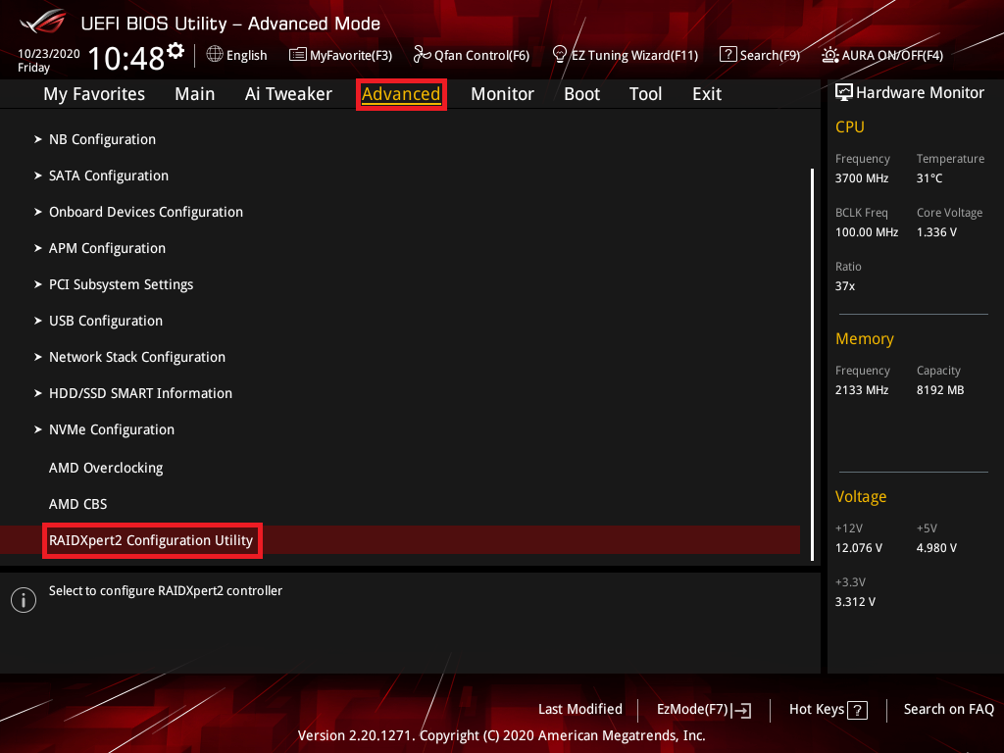The height and width of the screenshot is (753, 1004).
Task: Expand NVMe Configuration submenu
Action: 111,429
